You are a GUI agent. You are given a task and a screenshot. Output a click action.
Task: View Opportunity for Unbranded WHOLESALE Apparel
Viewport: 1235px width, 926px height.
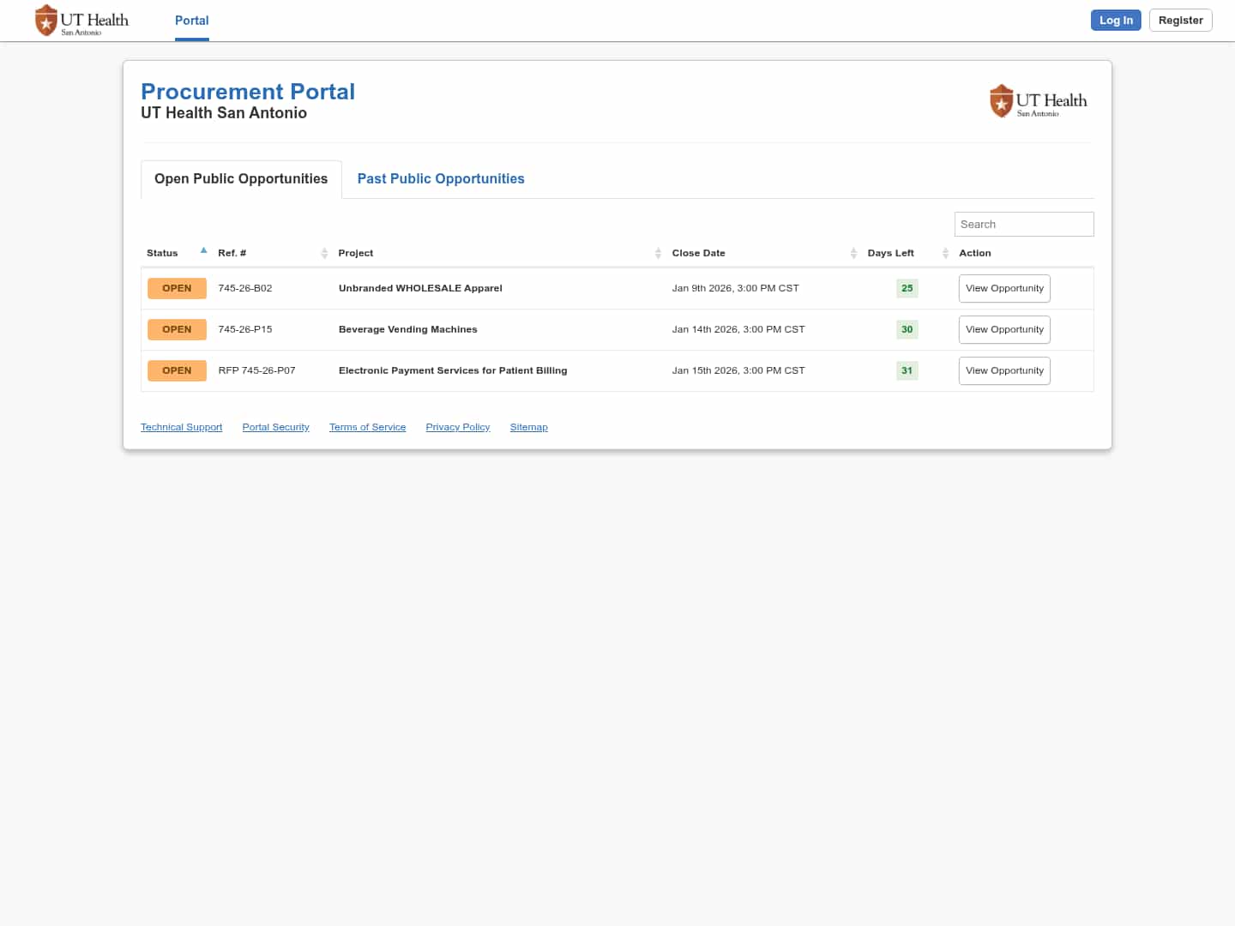coord(1004,288)
